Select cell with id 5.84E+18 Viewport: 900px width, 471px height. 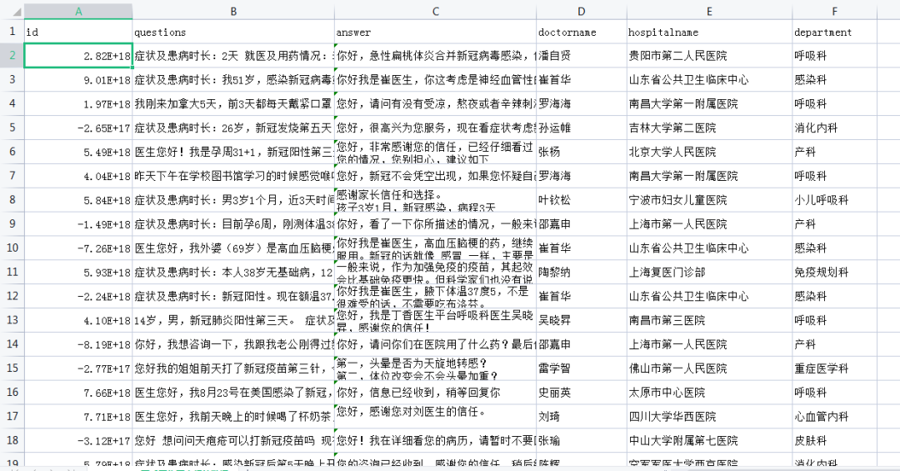coord(78,200)
